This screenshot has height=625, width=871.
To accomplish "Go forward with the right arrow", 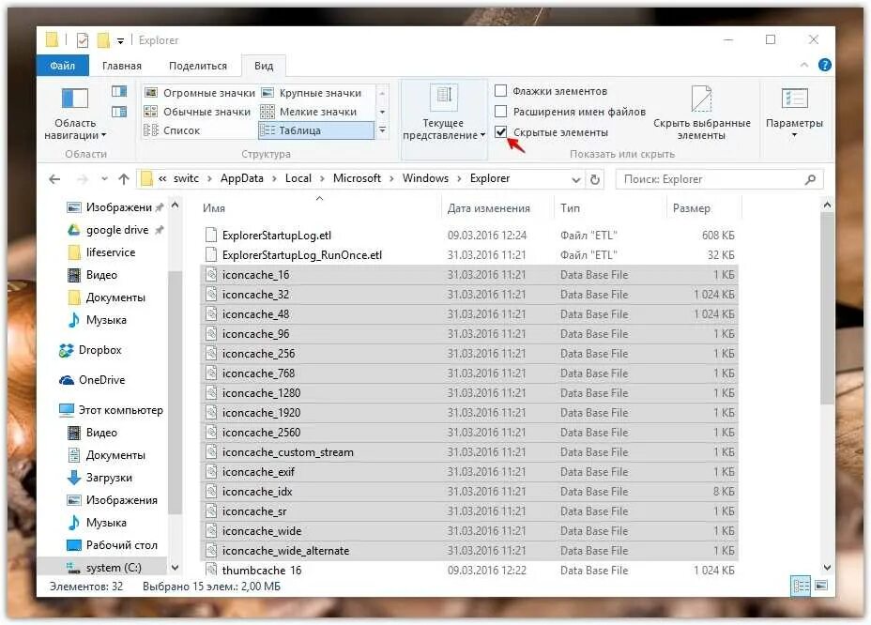I will (x=83, y=179).
